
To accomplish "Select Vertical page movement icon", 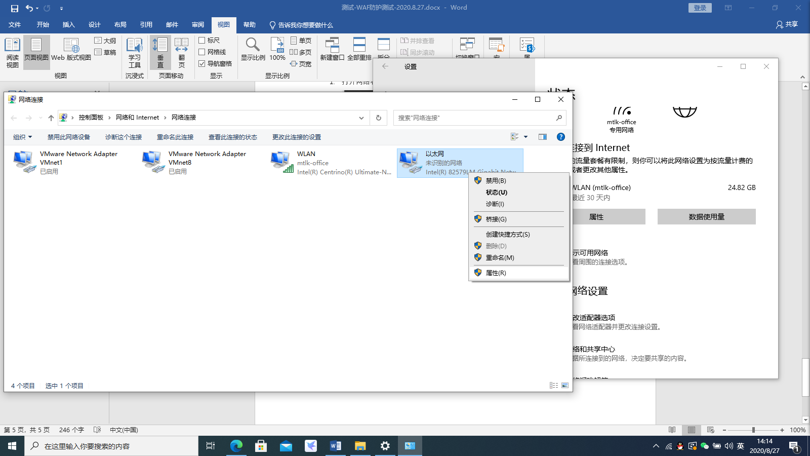I will 160,52.
